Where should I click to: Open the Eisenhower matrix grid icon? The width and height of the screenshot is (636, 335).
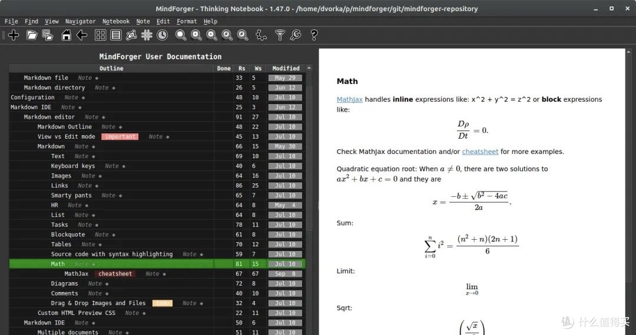100,35
